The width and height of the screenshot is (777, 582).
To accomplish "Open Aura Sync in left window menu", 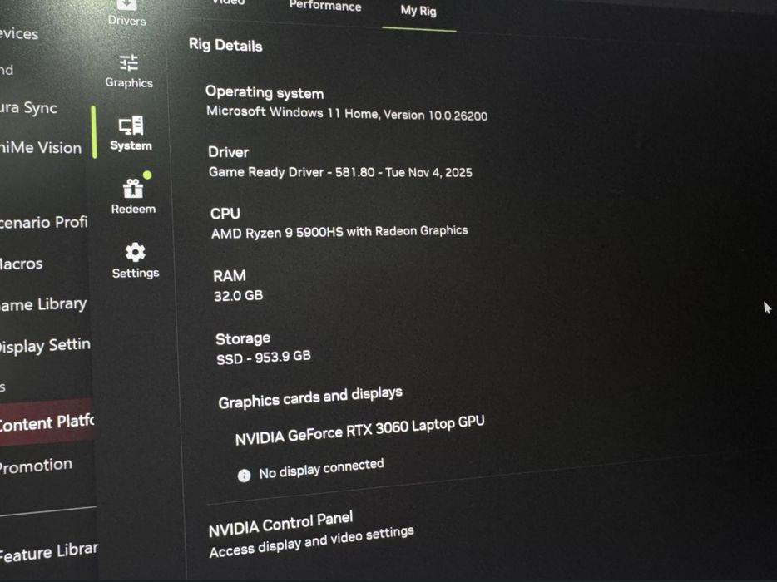I will tap(28, 108).
